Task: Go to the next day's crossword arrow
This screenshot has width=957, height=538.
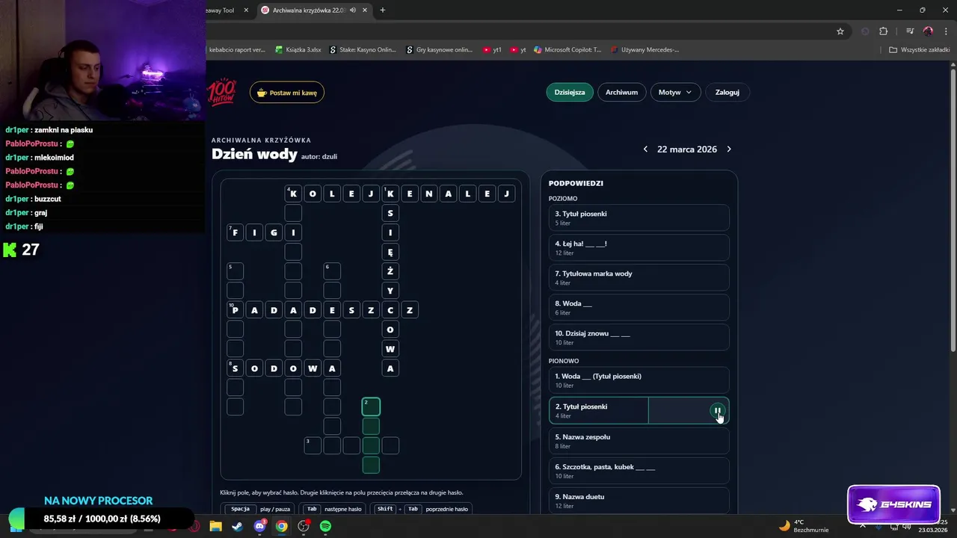Action: [x=729, y=149]
